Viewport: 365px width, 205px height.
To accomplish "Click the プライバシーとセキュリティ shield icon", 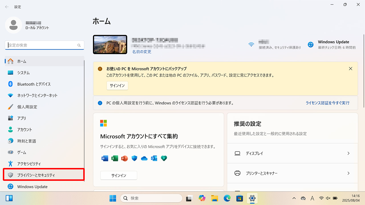I will (11, 175).
